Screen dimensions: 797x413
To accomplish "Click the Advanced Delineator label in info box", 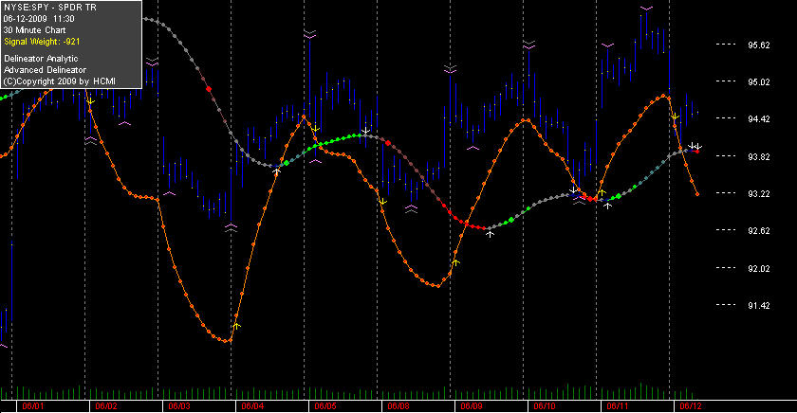I will point(45,70).
